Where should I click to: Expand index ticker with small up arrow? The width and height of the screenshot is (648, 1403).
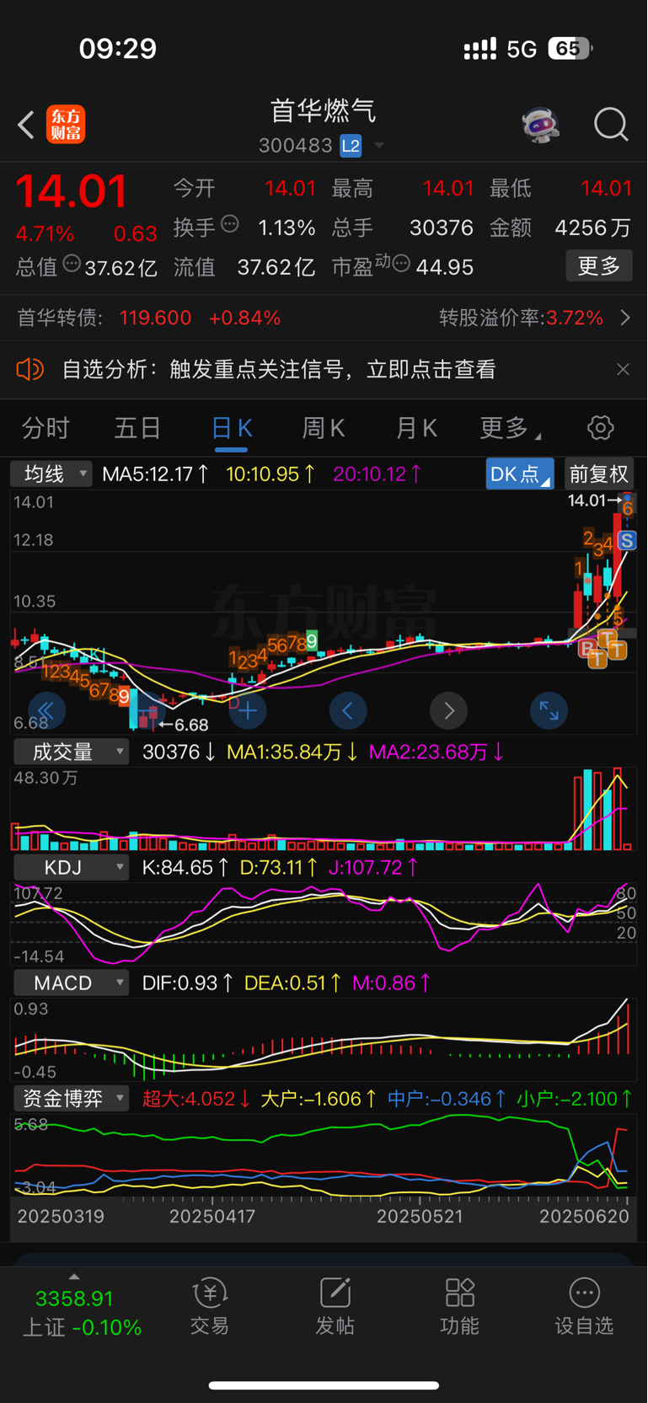(x=74, y=1277)
